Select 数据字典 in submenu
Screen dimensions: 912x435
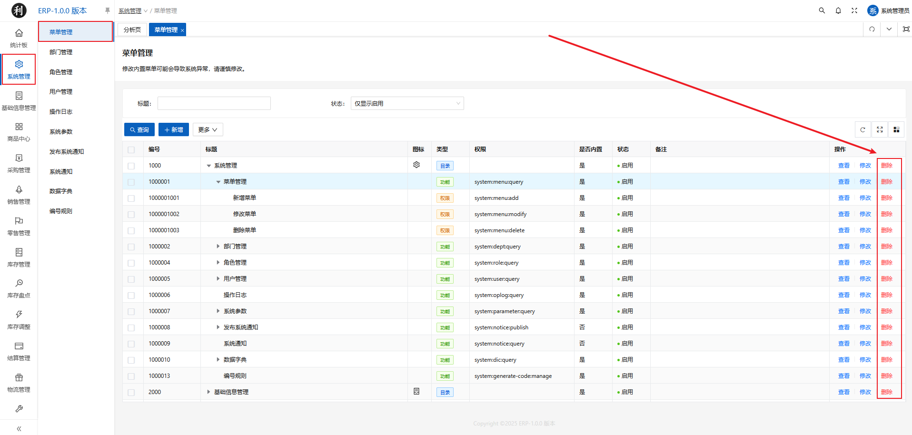point(61,191)
